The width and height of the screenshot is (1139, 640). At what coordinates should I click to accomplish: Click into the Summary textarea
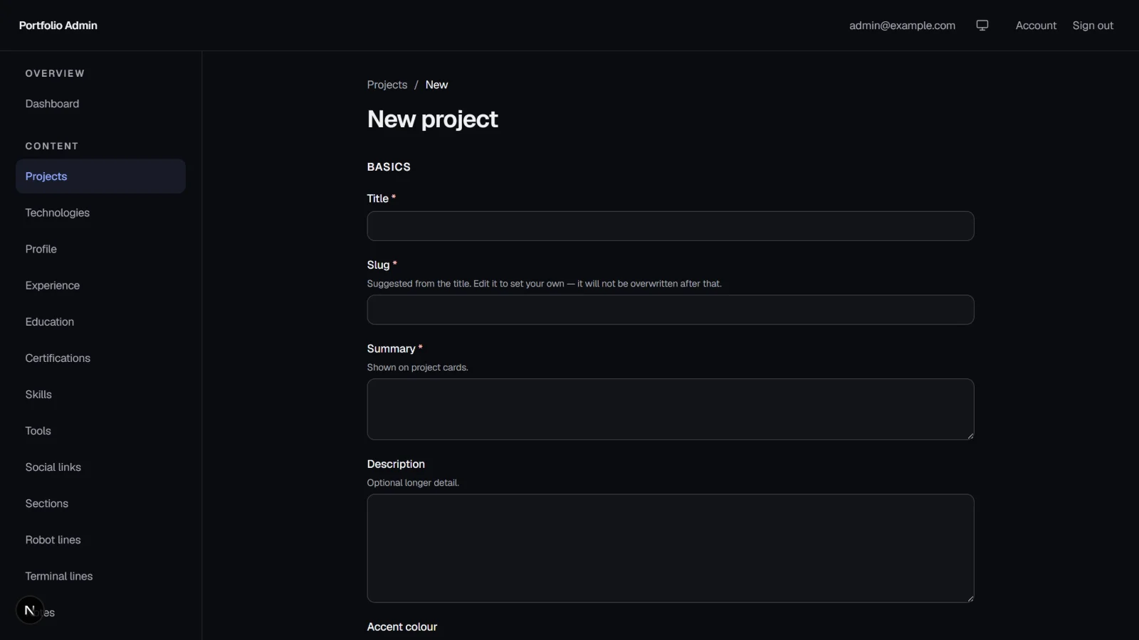coord(671,409)
